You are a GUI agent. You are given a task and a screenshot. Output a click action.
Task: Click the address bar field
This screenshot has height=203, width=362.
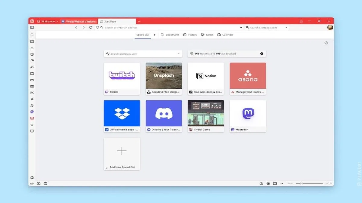coord(171,27)
